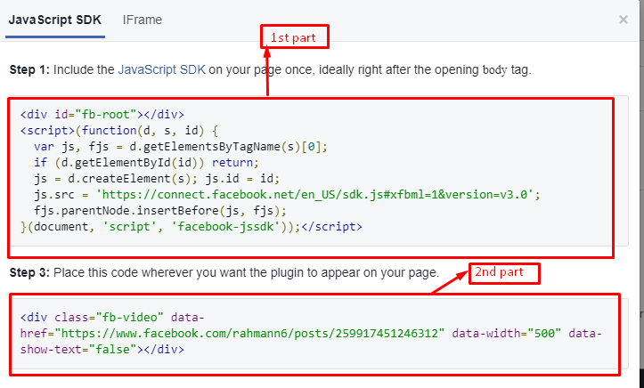
Task: Click the js = d.createElement(s) line
Action: pos(157,178)
